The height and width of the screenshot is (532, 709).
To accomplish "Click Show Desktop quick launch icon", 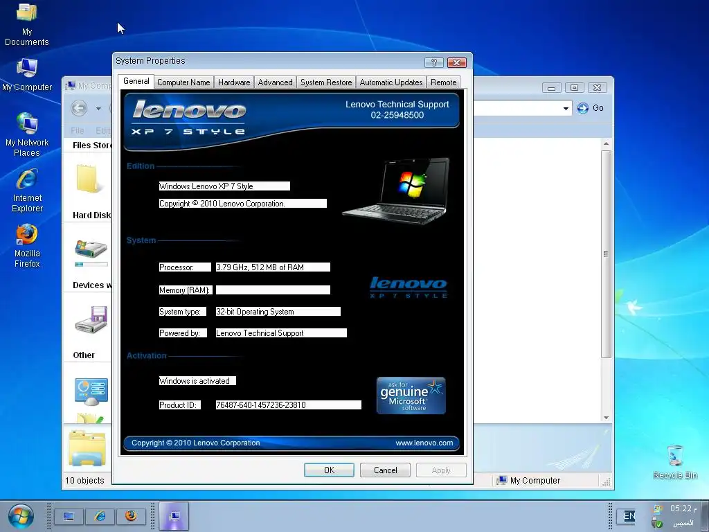I will (x=69, y=515).
